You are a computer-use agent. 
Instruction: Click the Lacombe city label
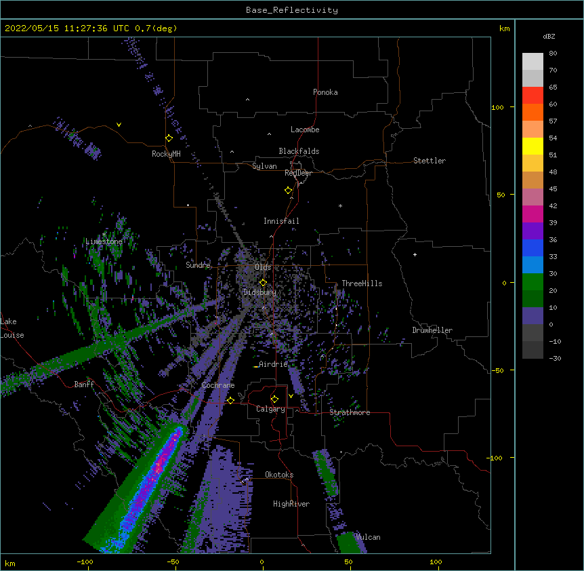[x=305, y=130]
